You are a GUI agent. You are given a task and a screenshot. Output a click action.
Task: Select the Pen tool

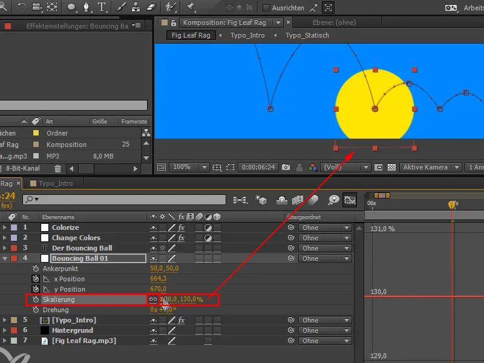(x=87, y=8)
